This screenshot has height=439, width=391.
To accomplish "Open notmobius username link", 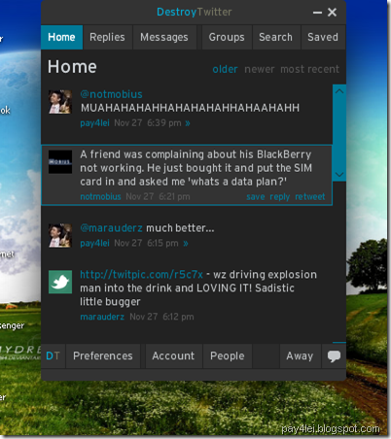I will pyautogui.click(x=100, y=196).
